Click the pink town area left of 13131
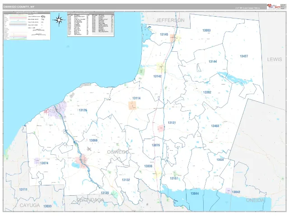The width and height of the screenshot is (289, 216). coord(161,128)
